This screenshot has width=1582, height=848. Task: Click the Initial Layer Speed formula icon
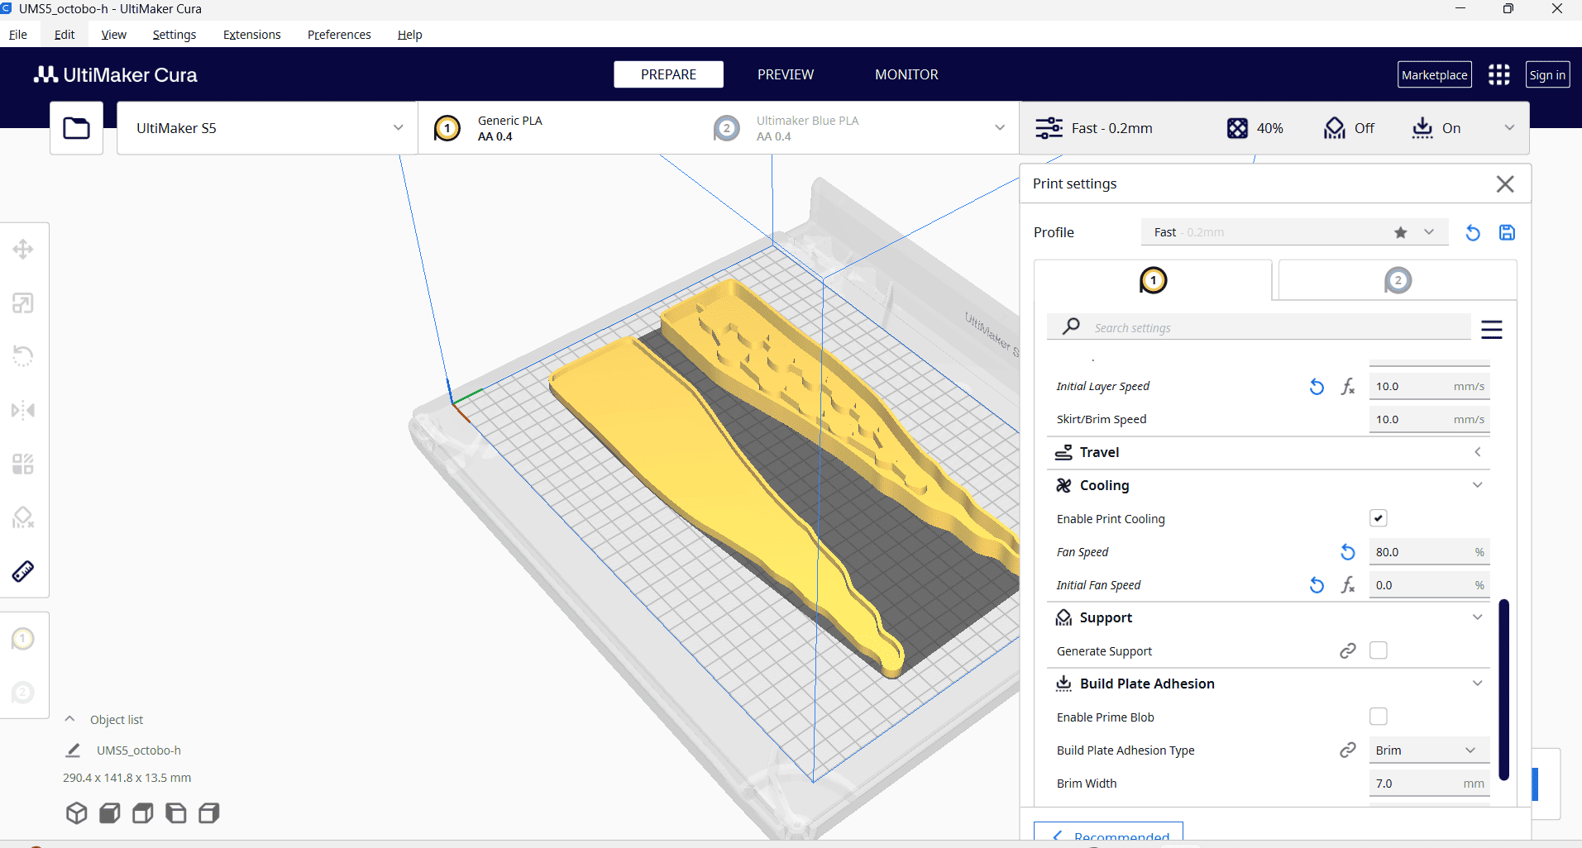pyautogui.click(x=1348, y=387)
